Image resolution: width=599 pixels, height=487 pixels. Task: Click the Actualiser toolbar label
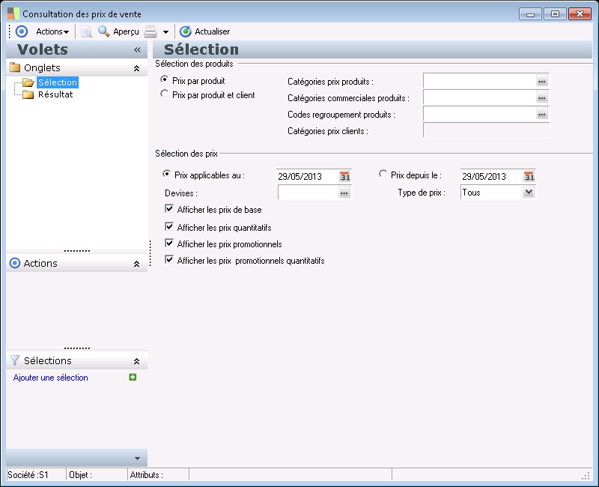pyautogui.click(x=213, y=31)
